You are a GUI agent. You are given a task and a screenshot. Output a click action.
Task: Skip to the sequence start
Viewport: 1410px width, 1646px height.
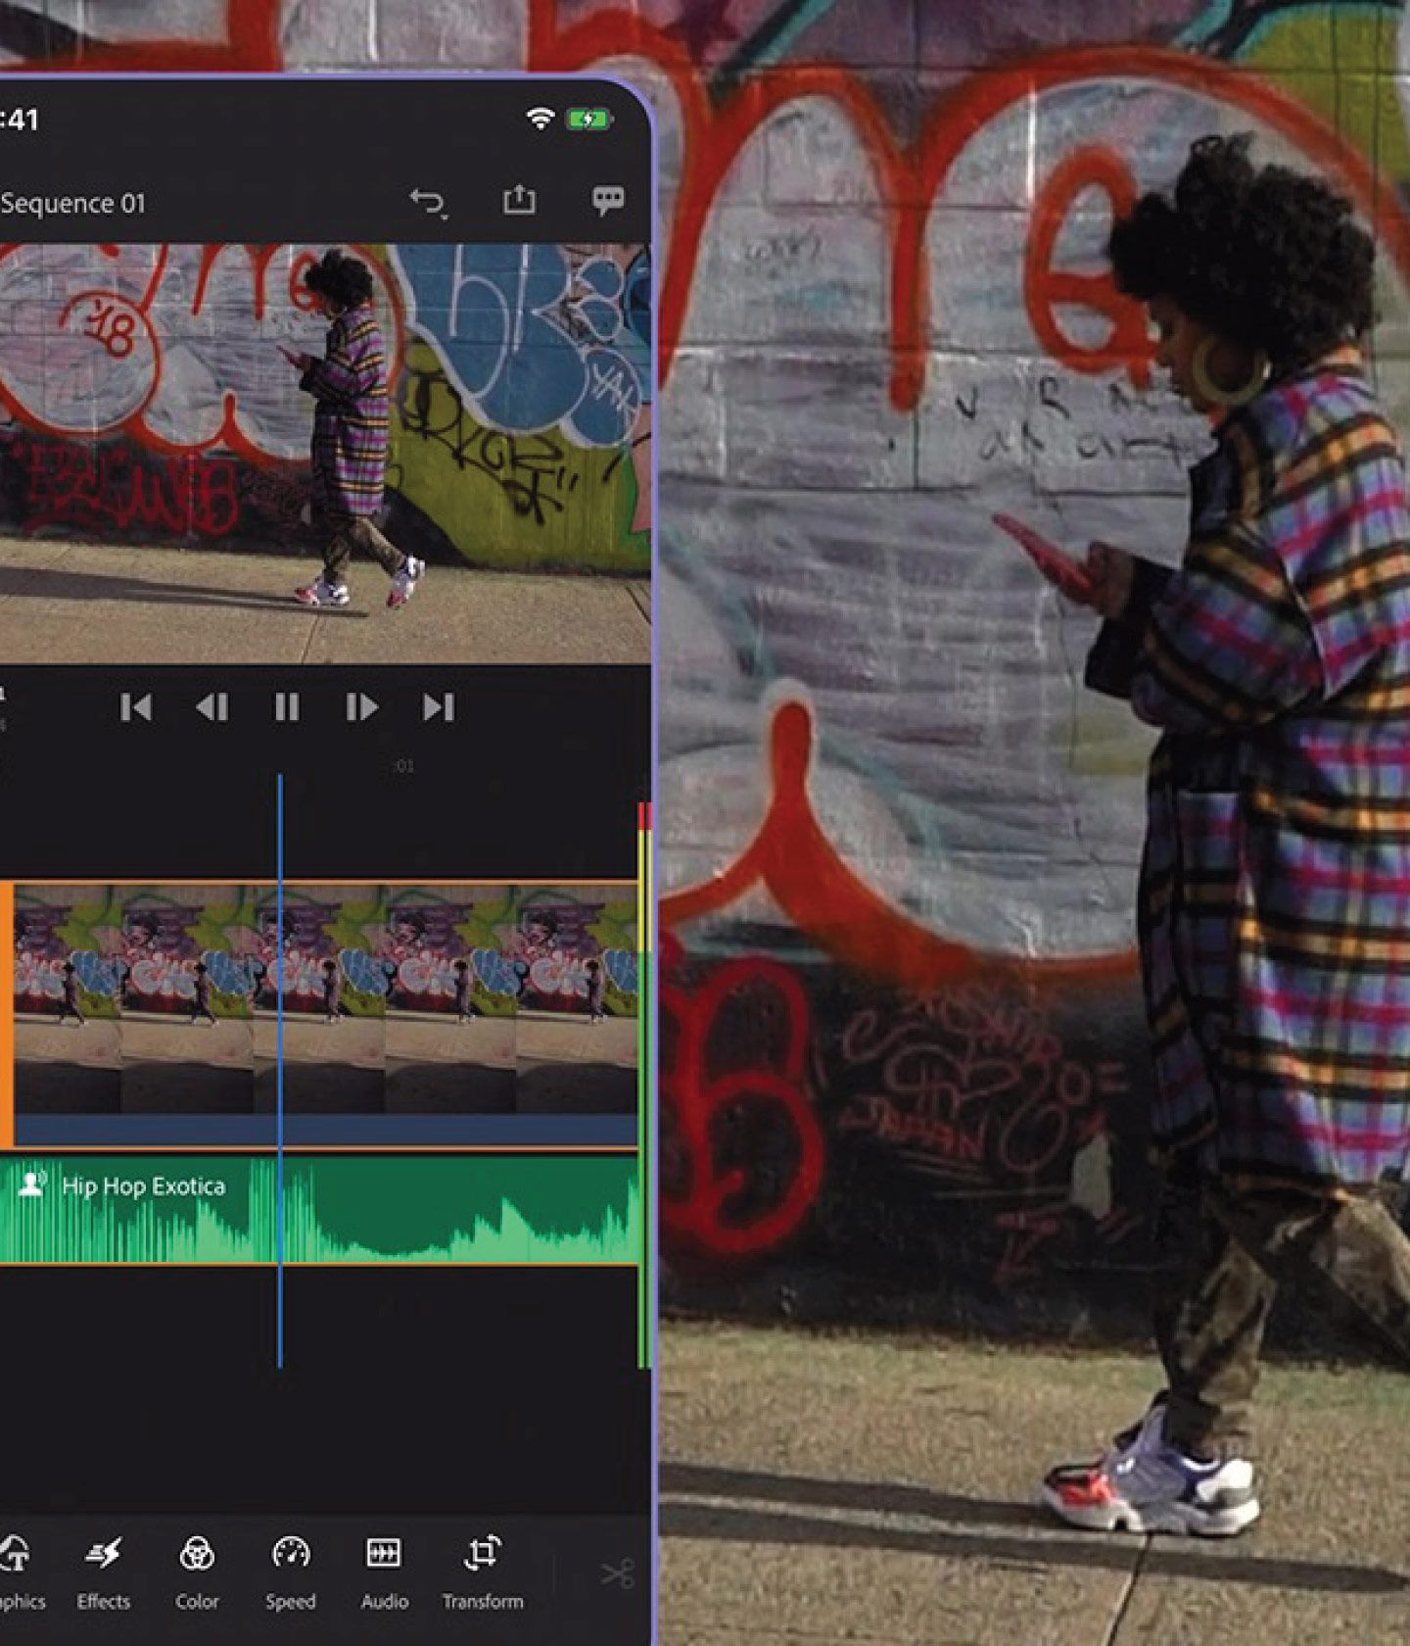click(x=136, y=707)
